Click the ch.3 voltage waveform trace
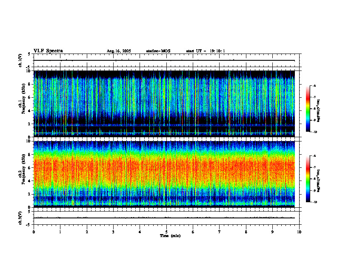Viewport: 337px width, 260px height. 164,218
